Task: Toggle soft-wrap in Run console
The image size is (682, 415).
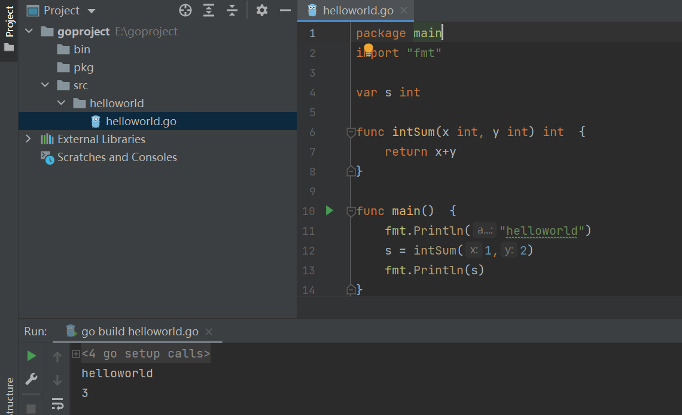Action: 57,404
